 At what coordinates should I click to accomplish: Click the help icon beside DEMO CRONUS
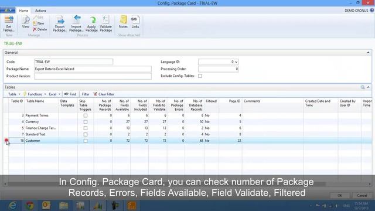click(372, 11)
